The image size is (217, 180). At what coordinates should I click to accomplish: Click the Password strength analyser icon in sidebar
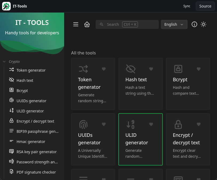[x=11, y=161]
